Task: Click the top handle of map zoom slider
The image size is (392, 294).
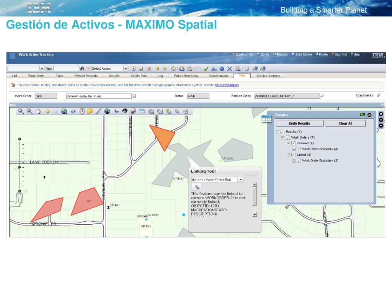Action: coord(20,139)
